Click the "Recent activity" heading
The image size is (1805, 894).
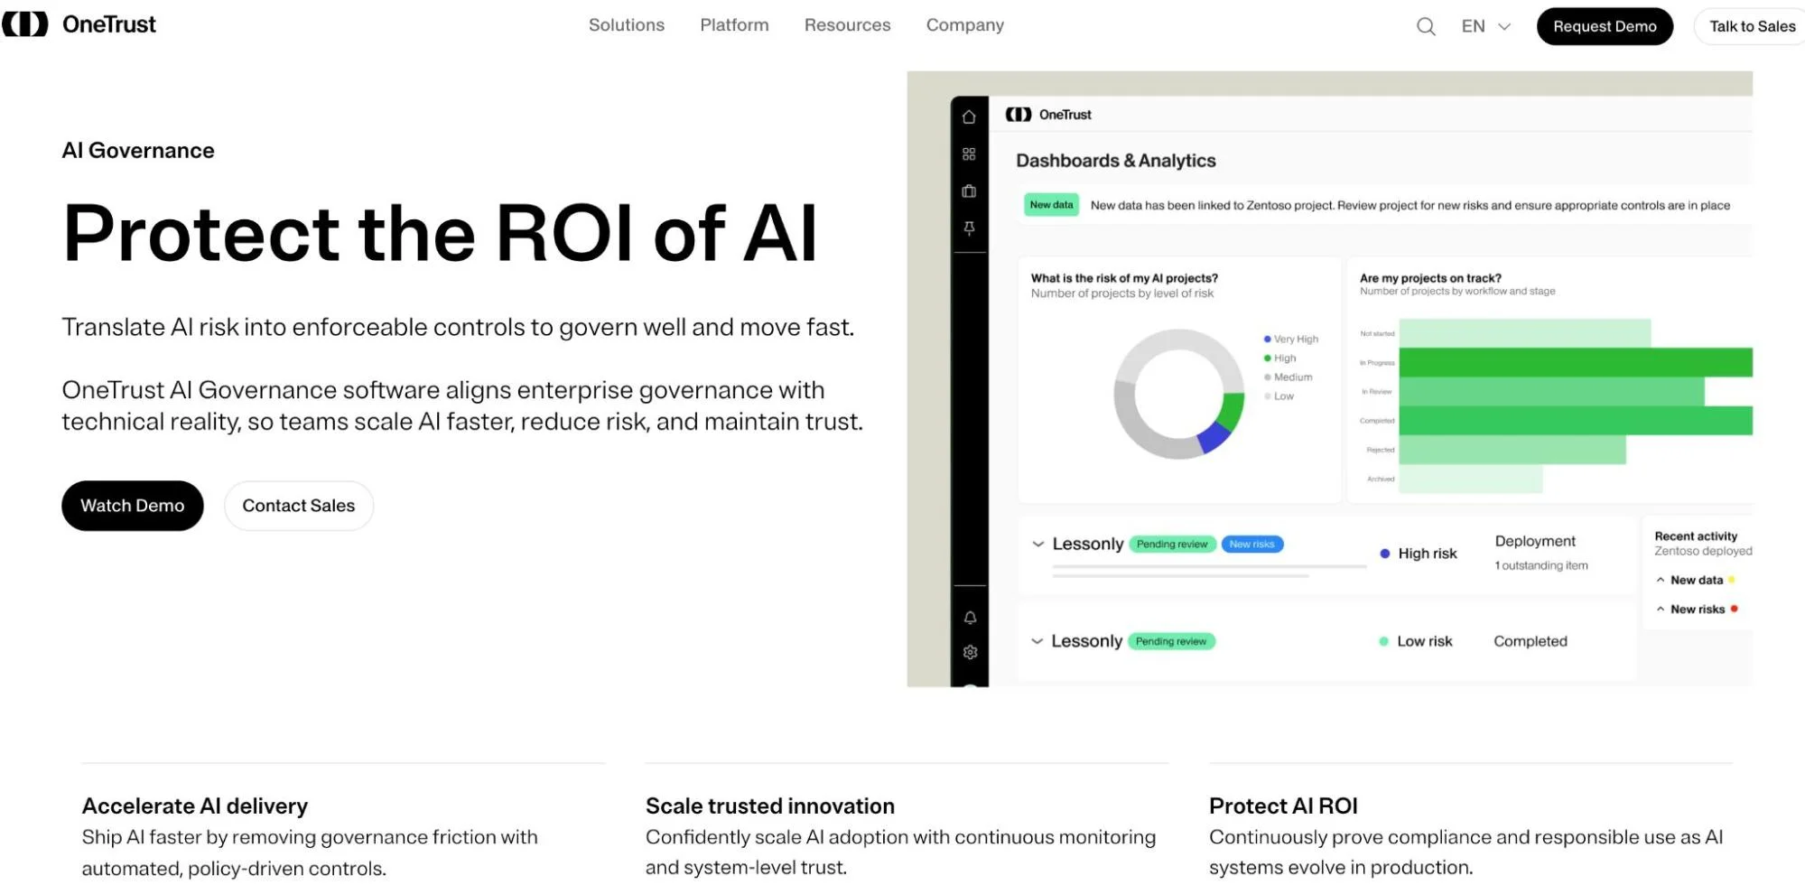[1696, 536]
